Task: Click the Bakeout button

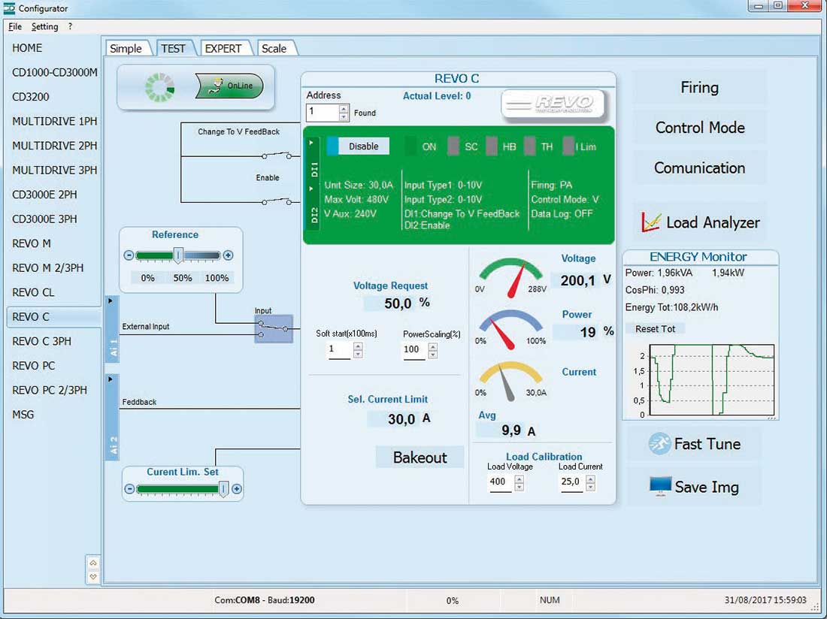Action: coord(420,457)
